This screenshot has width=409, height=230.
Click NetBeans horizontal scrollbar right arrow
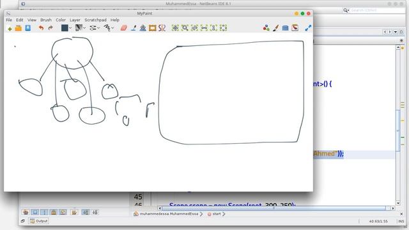pos(393,208)
